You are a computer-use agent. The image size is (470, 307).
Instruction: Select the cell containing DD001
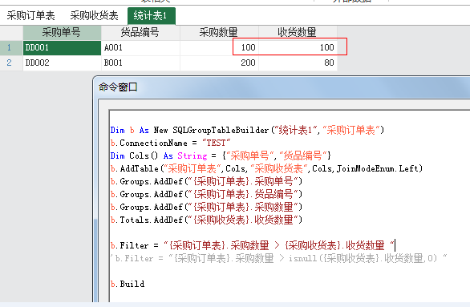pos(62,47)
